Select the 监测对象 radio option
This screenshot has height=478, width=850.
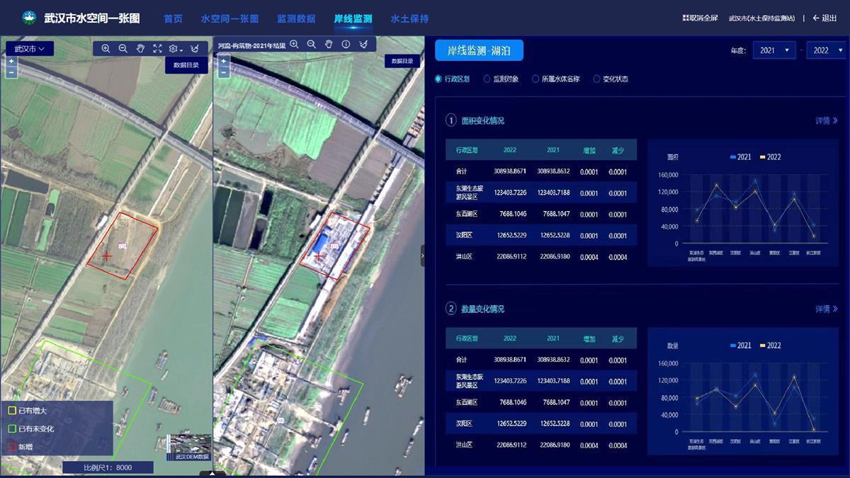point(487,79)
